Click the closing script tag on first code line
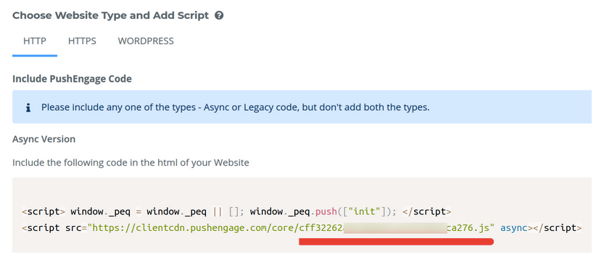The image size is (604, 273). tap(427, 212)
